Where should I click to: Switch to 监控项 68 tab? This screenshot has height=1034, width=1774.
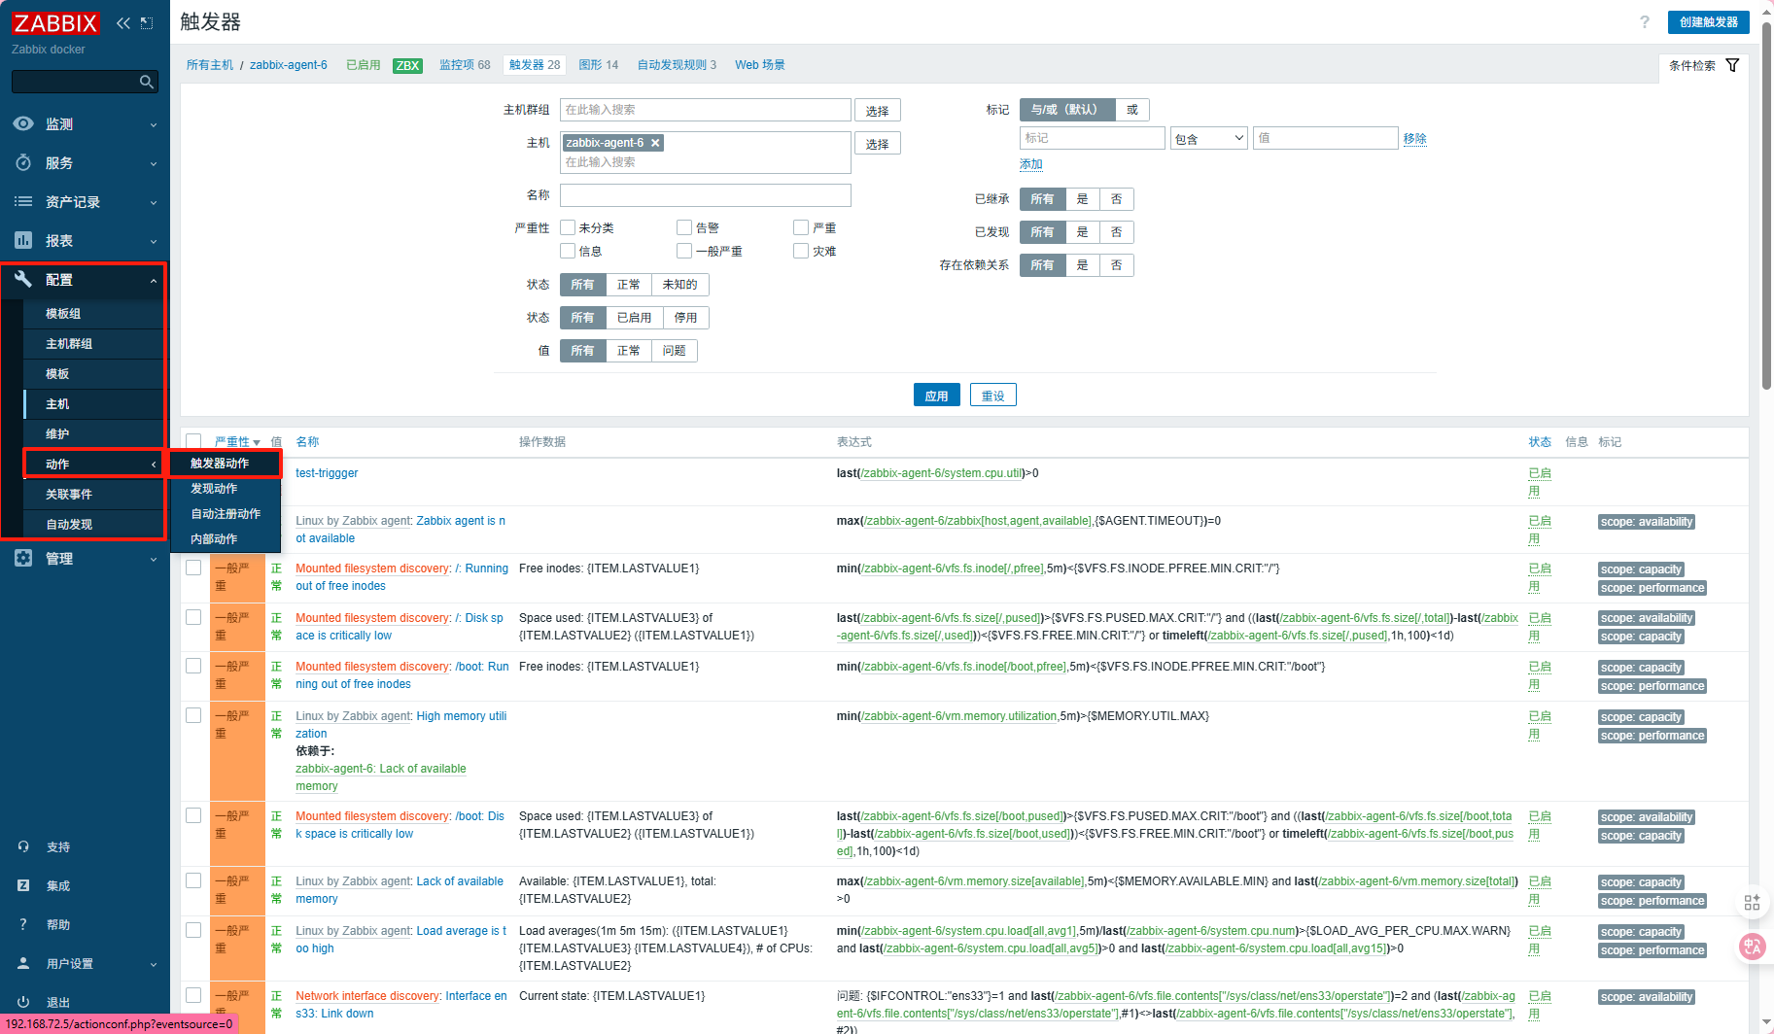click(465, 65)
